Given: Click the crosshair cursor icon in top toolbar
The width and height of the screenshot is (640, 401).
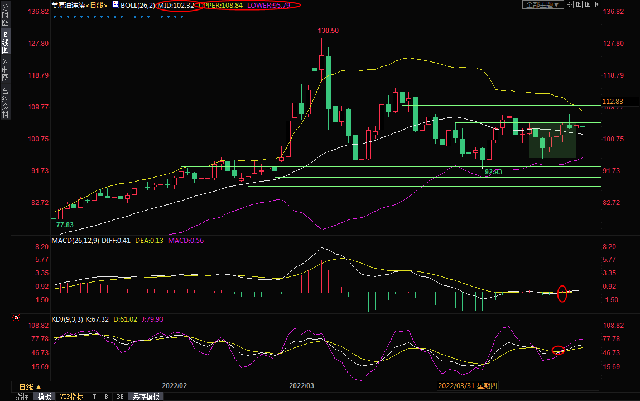Looking at the screenshot, I should pos(570,5).
